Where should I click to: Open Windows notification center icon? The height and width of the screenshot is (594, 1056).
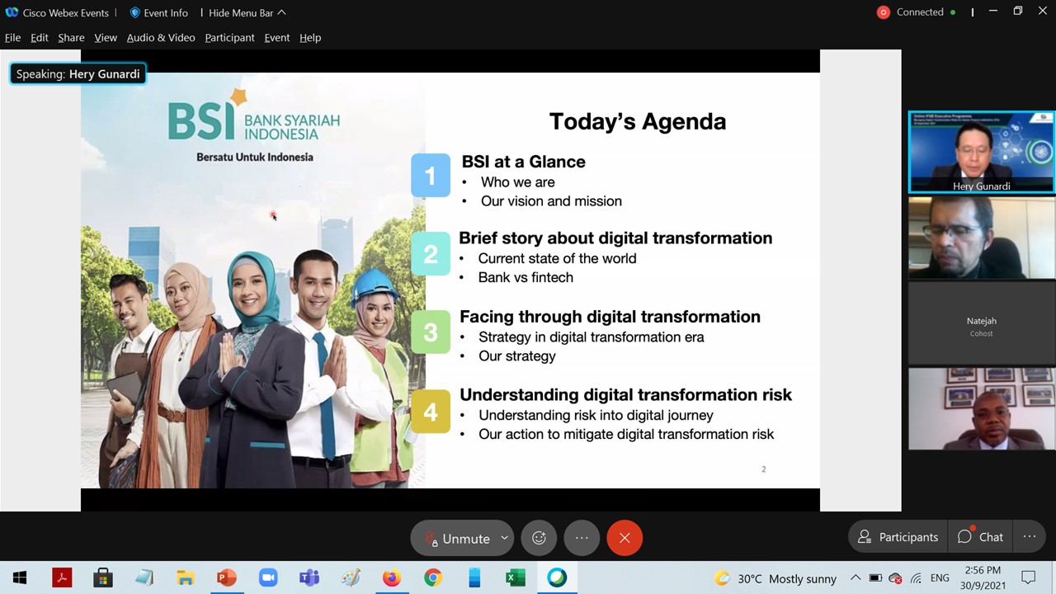point(1028,578)
